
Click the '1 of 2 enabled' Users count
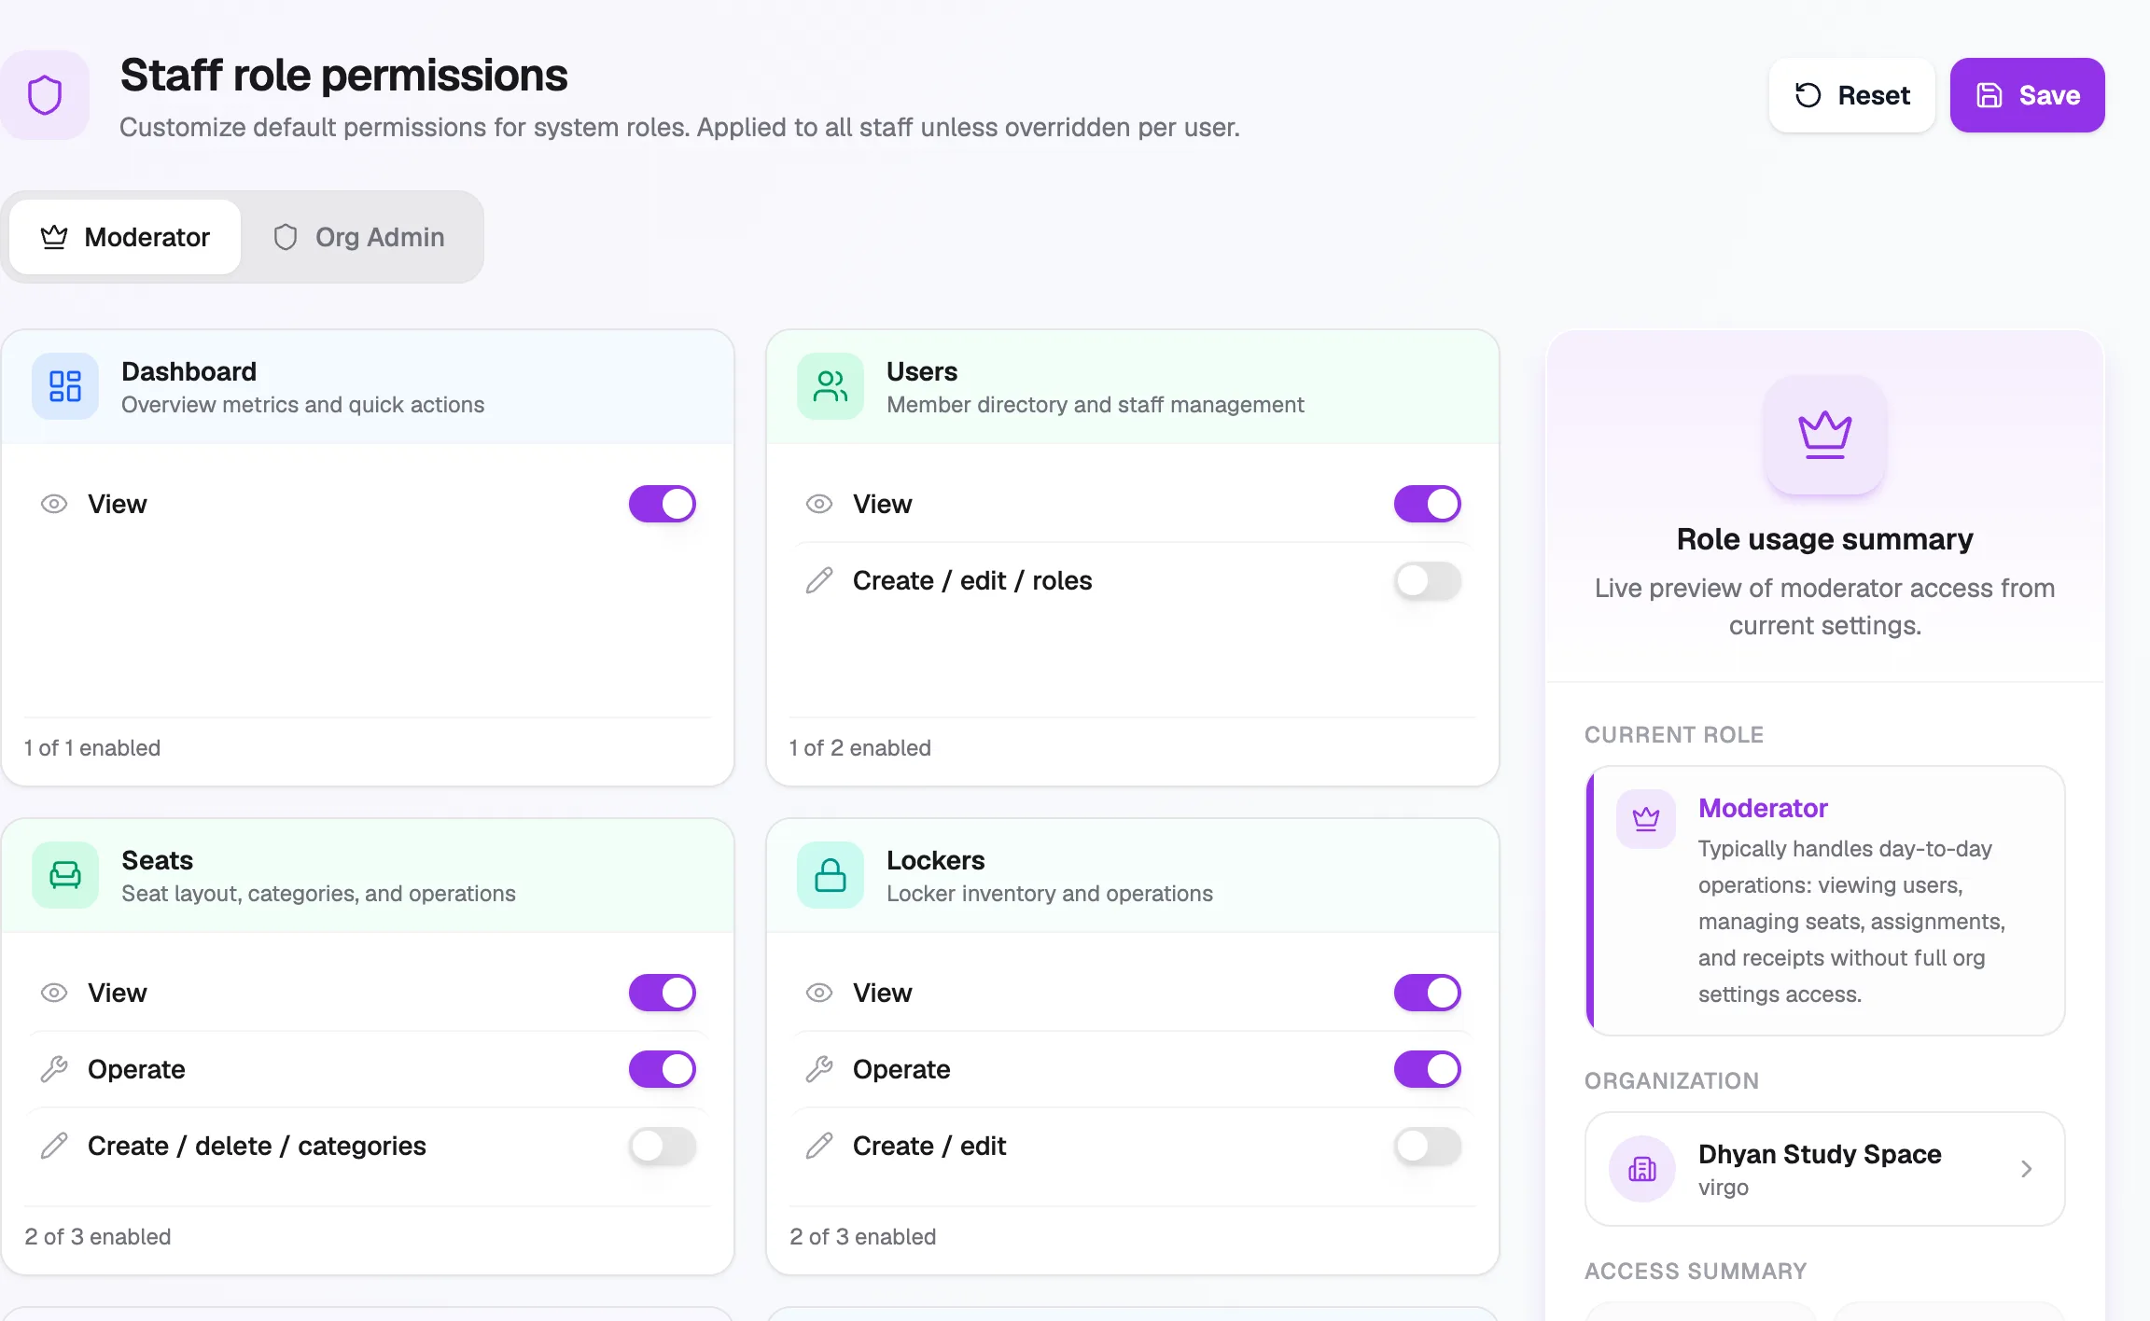coord(860,748)
